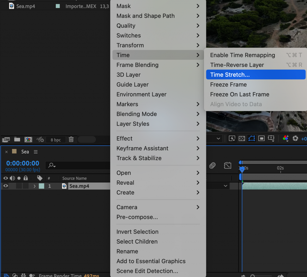Enable motion blur for all layers
Image resolution: width=307 pixels, height=277 pixels.
(x=213, y=165)
